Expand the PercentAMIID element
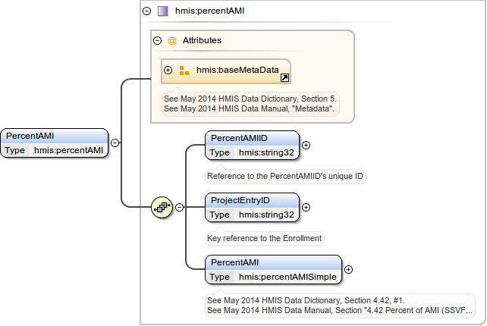Viewport: 487px width, 326px height. point(306,144)
